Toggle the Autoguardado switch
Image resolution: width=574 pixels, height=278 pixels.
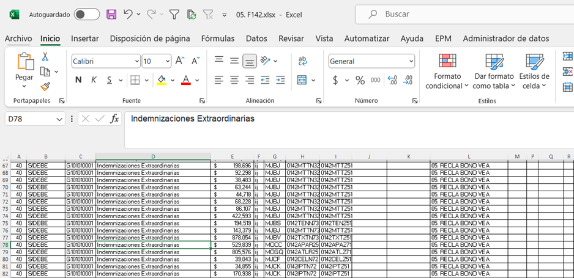[87, 14]
